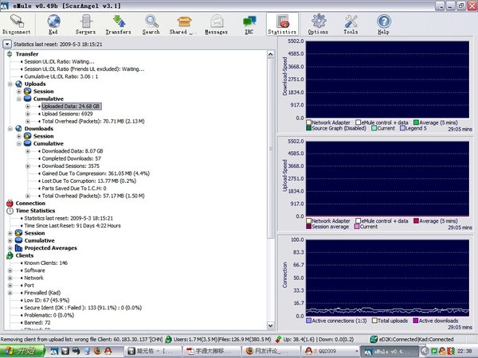Click the Connection graph area
This screenshot has width=478, height=358.
[x=387, y=278]
